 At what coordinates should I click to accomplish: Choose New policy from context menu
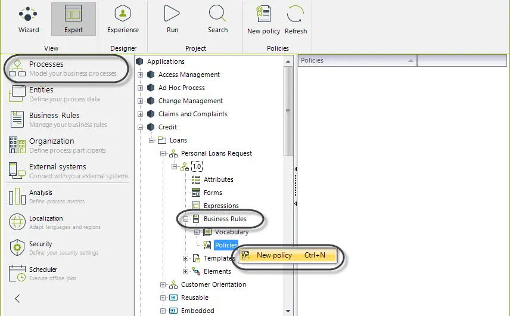[x=288, y=255]
